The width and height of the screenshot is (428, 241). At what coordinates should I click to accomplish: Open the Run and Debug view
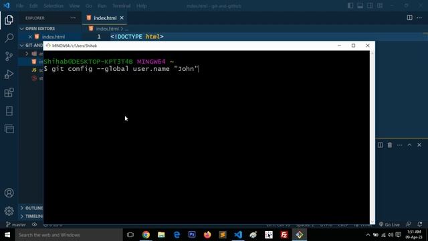point(9,74)
